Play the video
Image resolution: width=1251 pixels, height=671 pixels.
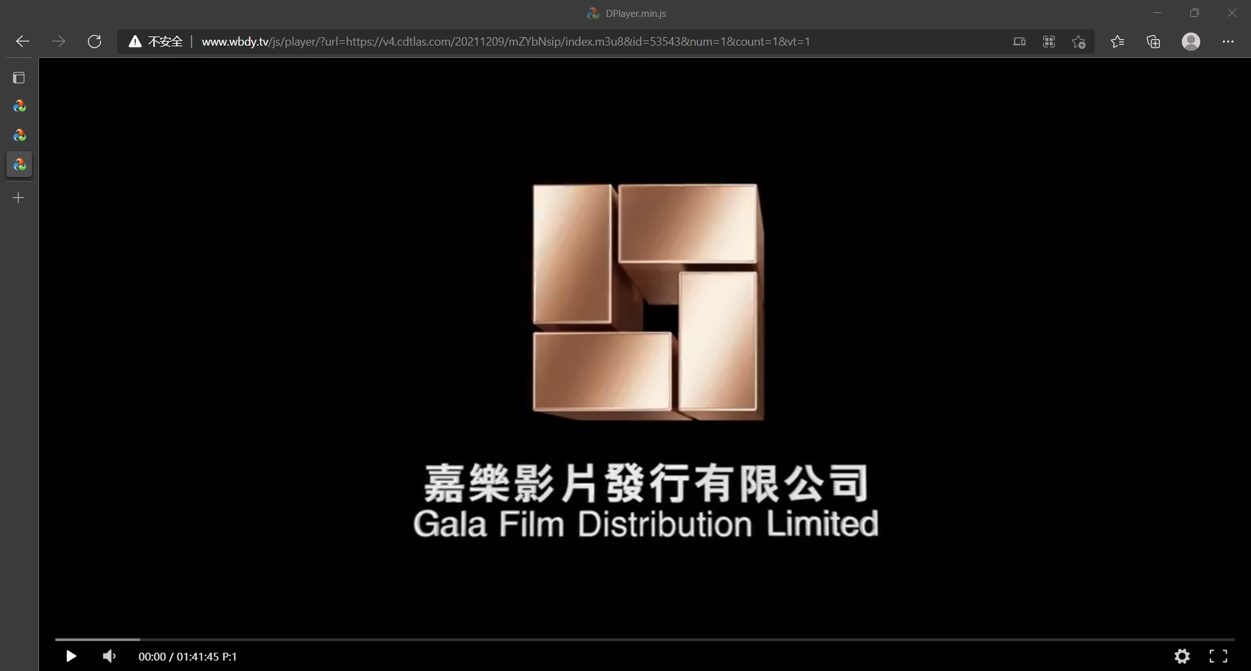[x=71, y=656]
